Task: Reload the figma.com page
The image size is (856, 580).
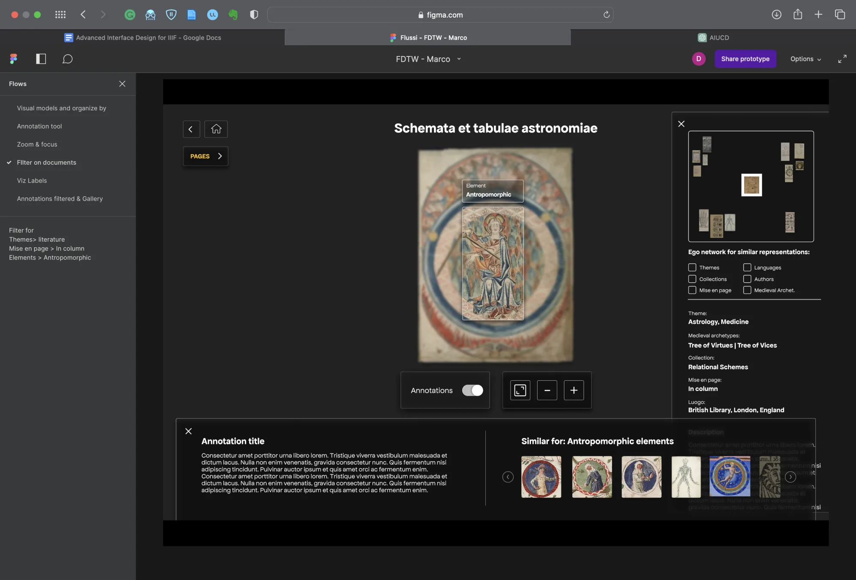Action: 606,15
